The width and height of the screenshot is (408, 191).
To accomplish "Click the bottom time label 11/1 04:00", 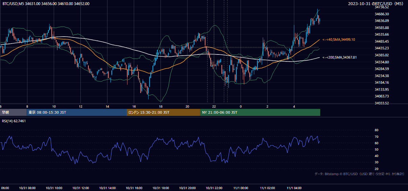I will click(x=294, y=188).
